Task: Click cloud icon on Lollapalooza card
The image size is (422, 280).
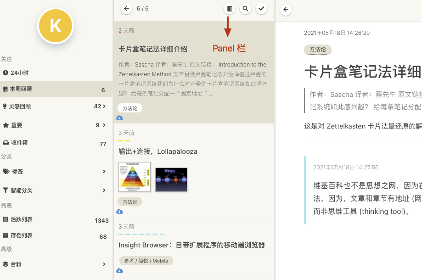Action: [120, 212]
